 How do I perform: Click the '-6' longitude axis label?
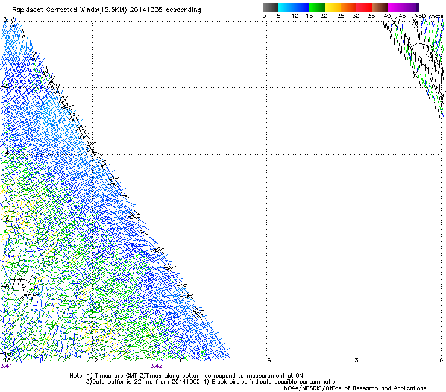[x=267, y=361]
